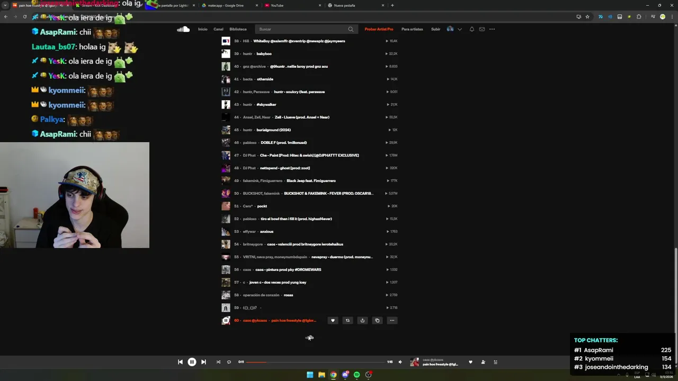Click the search magnifier icon
The width and height of the screenshot is (678, 381).
click(x=351, y=29)
